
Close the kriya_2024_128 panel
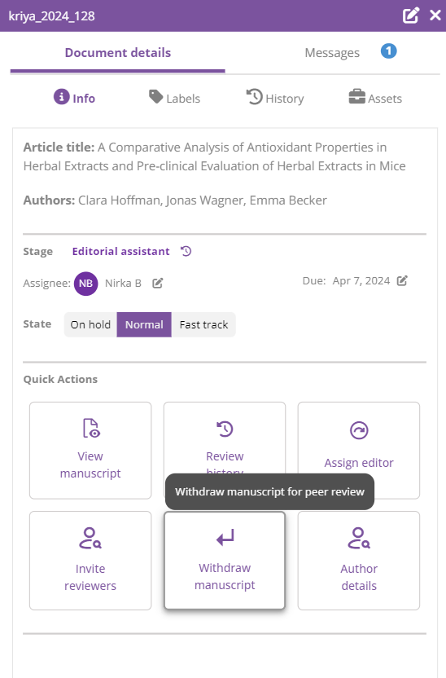pyautogui.click(x=435, y=15)
